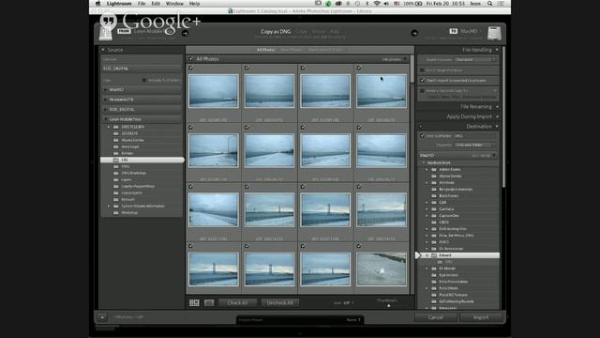
Task: Open the Window menu
Action: [x=174, y=4]
